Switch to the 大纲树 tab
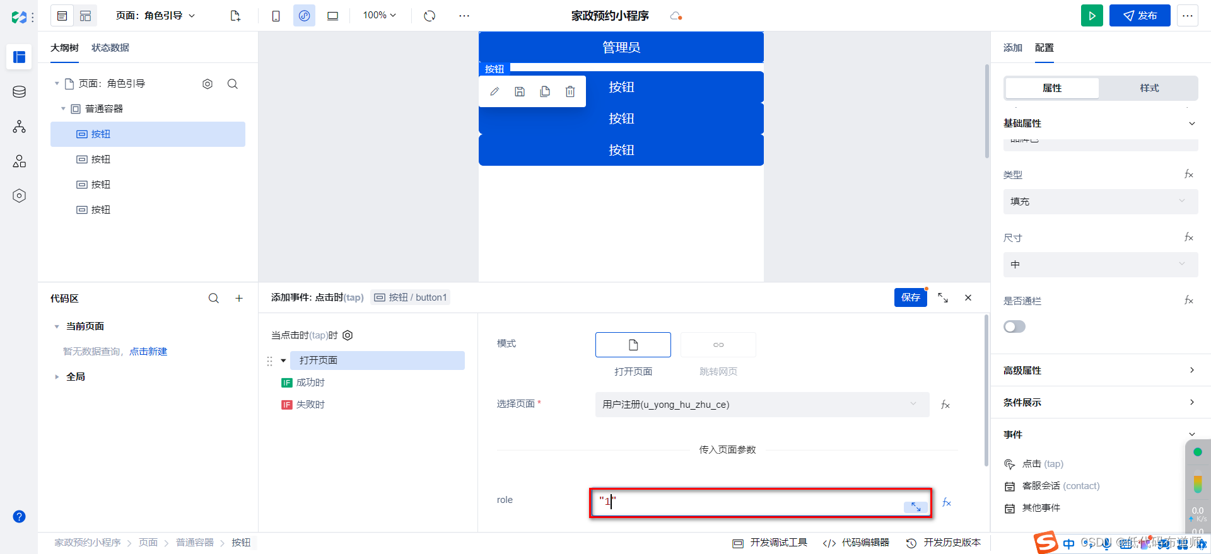1211x554 pixels. pyautogui.click(x=64, y=48)
